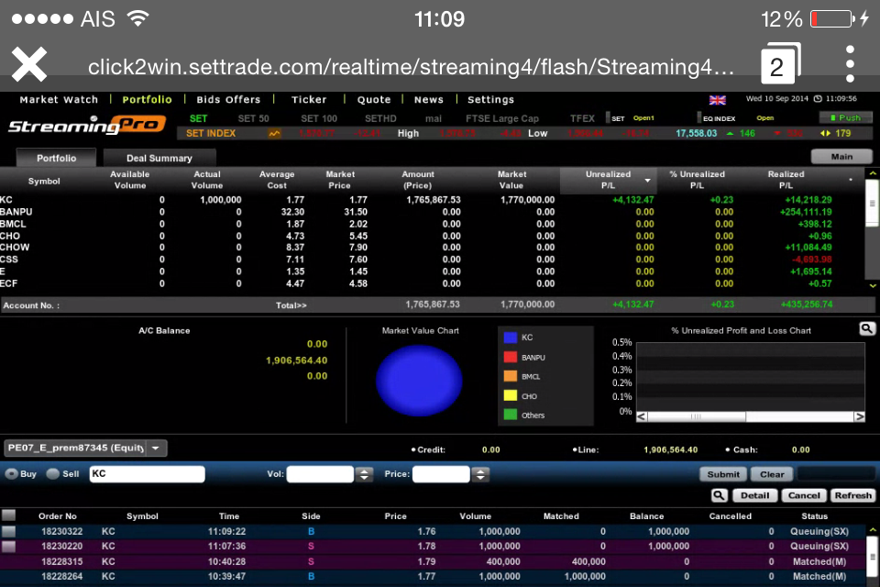880x587 pixels.
Task: Switch to the Deal Summary tab
Action: coord(159,158)
